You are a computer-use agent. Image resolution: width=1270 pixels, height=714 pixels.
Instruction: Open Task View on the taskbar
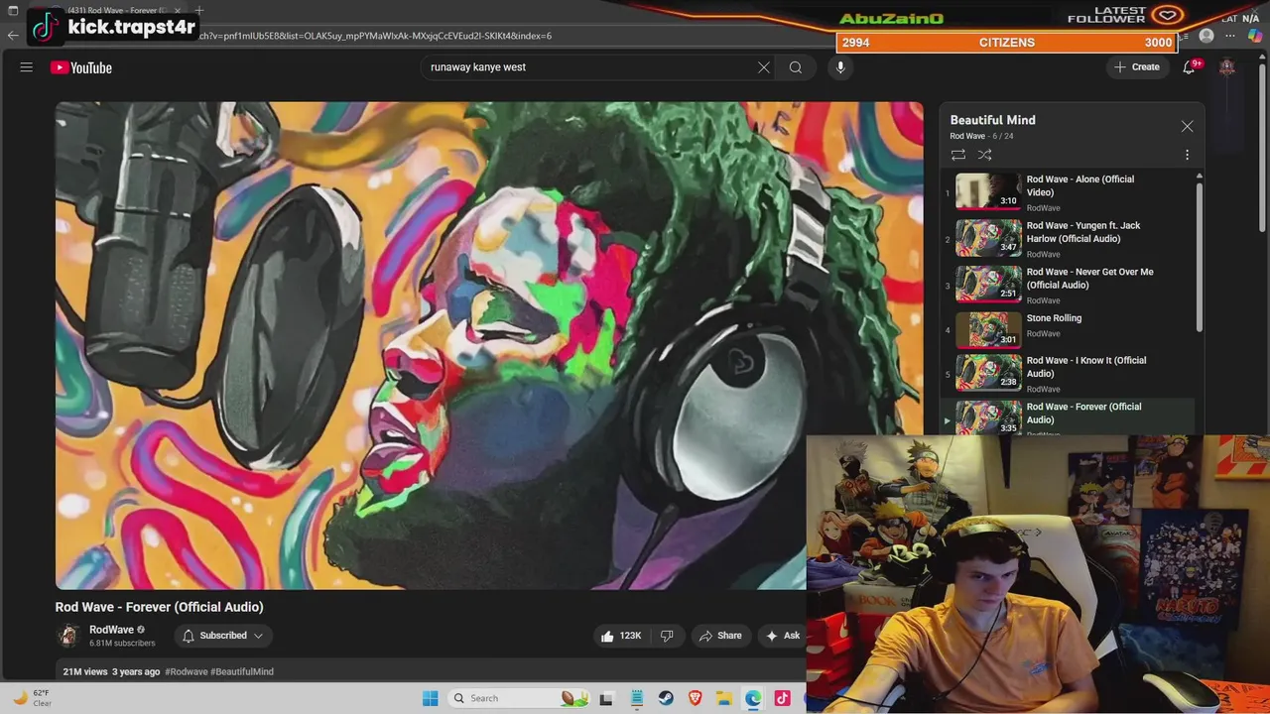pos(606,698)
